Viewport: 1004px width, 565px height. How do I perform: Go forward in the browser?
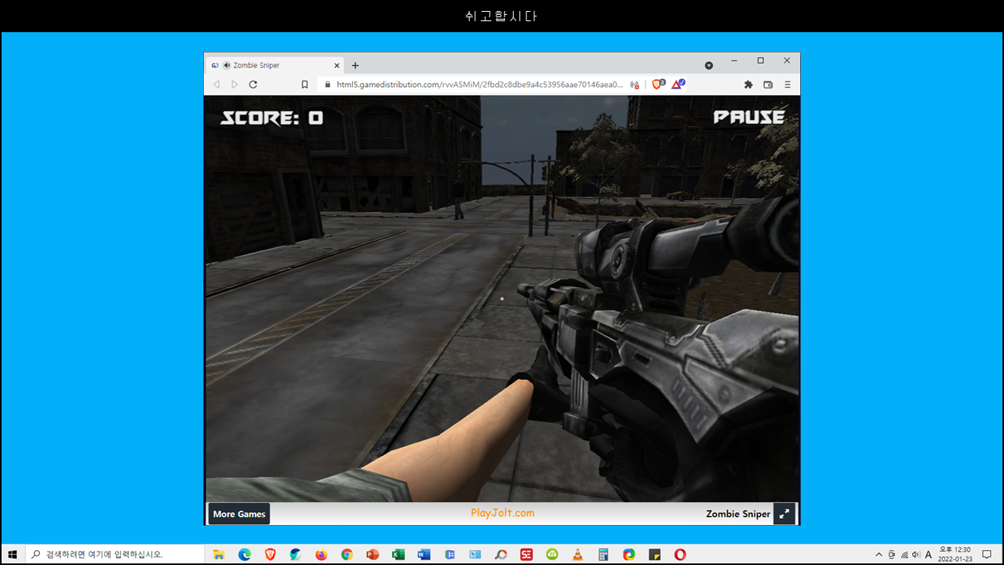pos(235,85)
